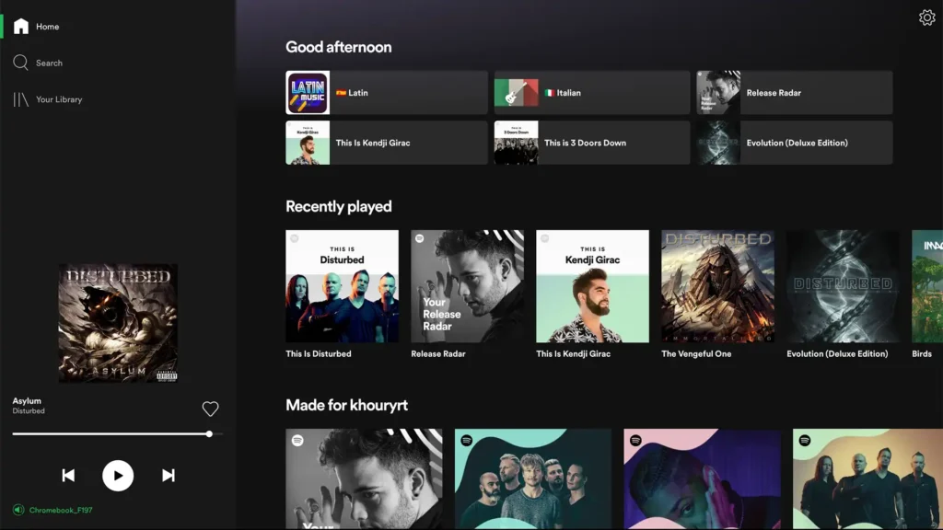Click the Search magnifier icon
The width and height of the screenshot is (943, 530).
(x=20, y=63)
